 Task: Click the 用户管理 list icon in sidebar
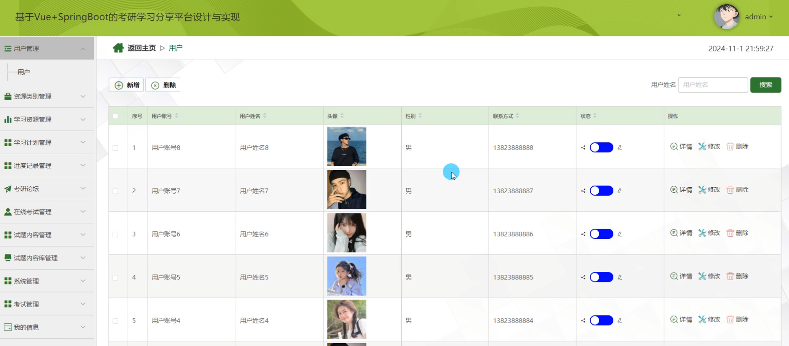(x=8, y=49)
